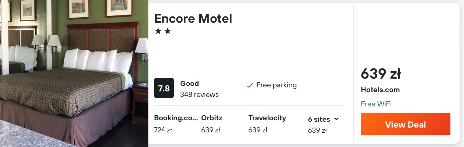Open the 348 reviews link

(199, 95)
